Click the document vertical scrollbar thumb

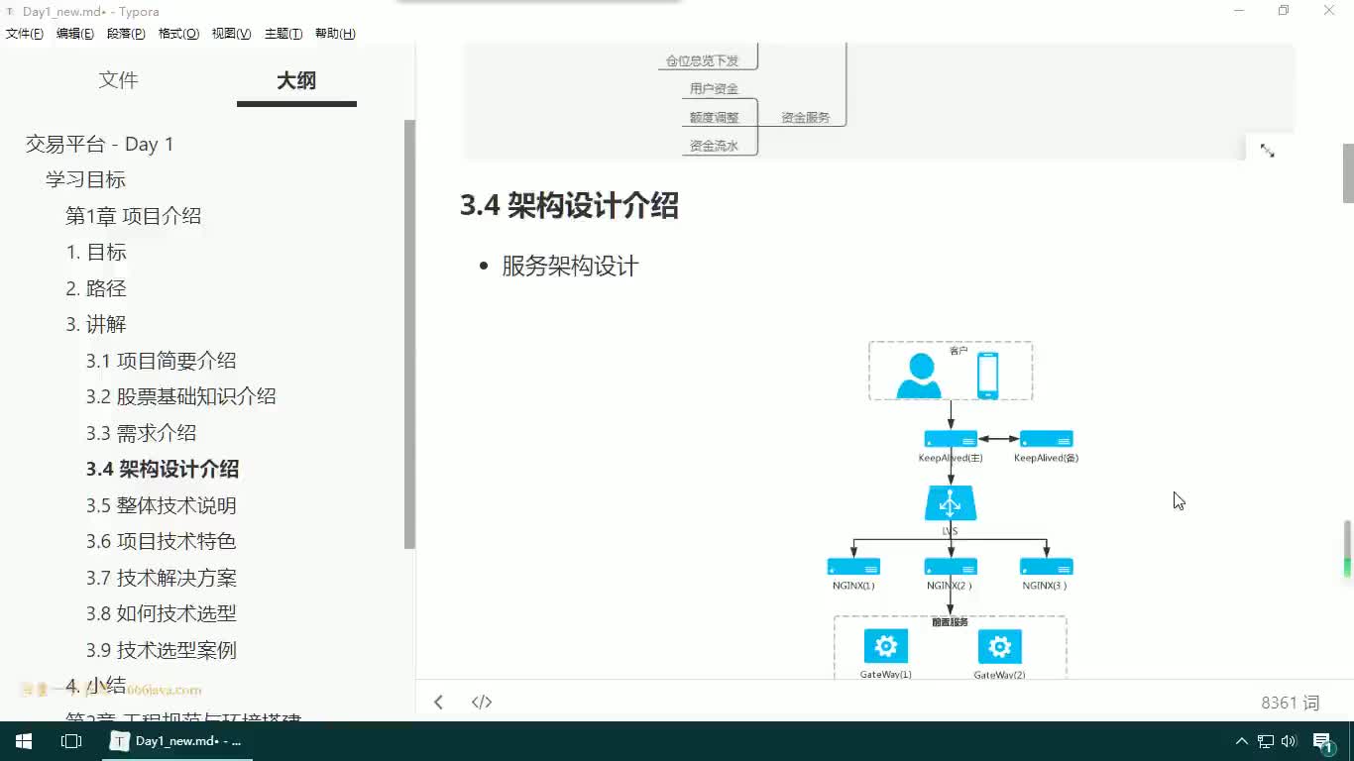point(1348,172)
